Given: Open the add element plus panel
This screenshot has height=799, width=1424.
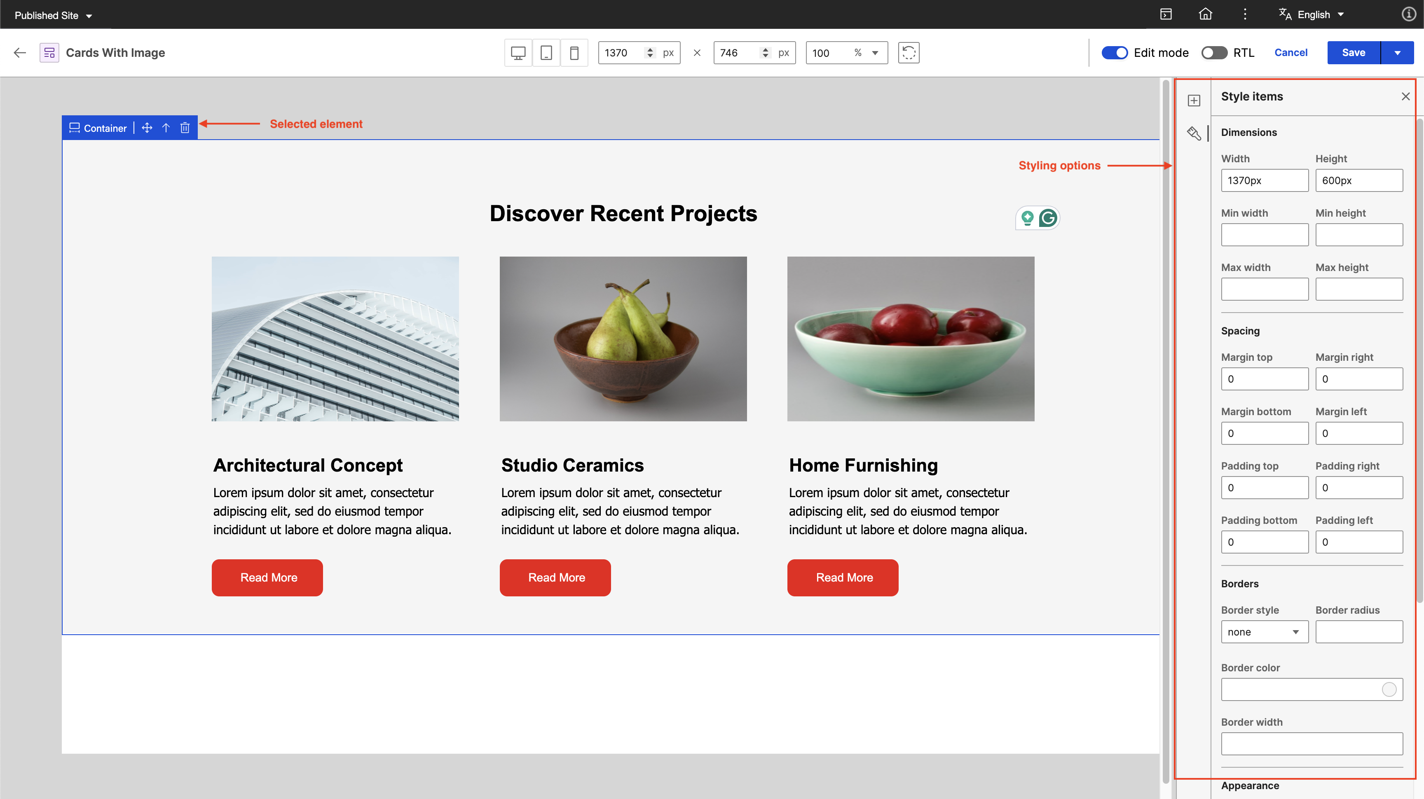Looking at the screenshot, I should pos(1194,100).
